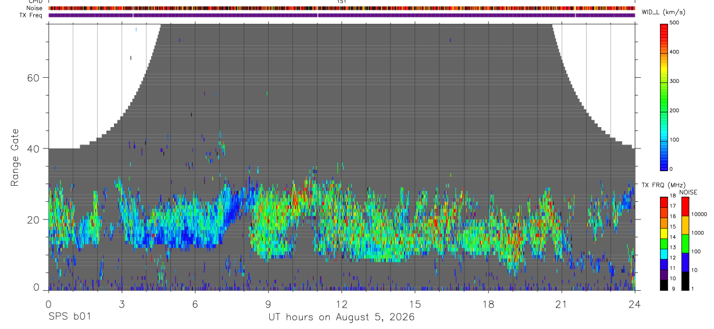
Task: Click the SPS b01 radar beam label
Action: click(69, 317)
